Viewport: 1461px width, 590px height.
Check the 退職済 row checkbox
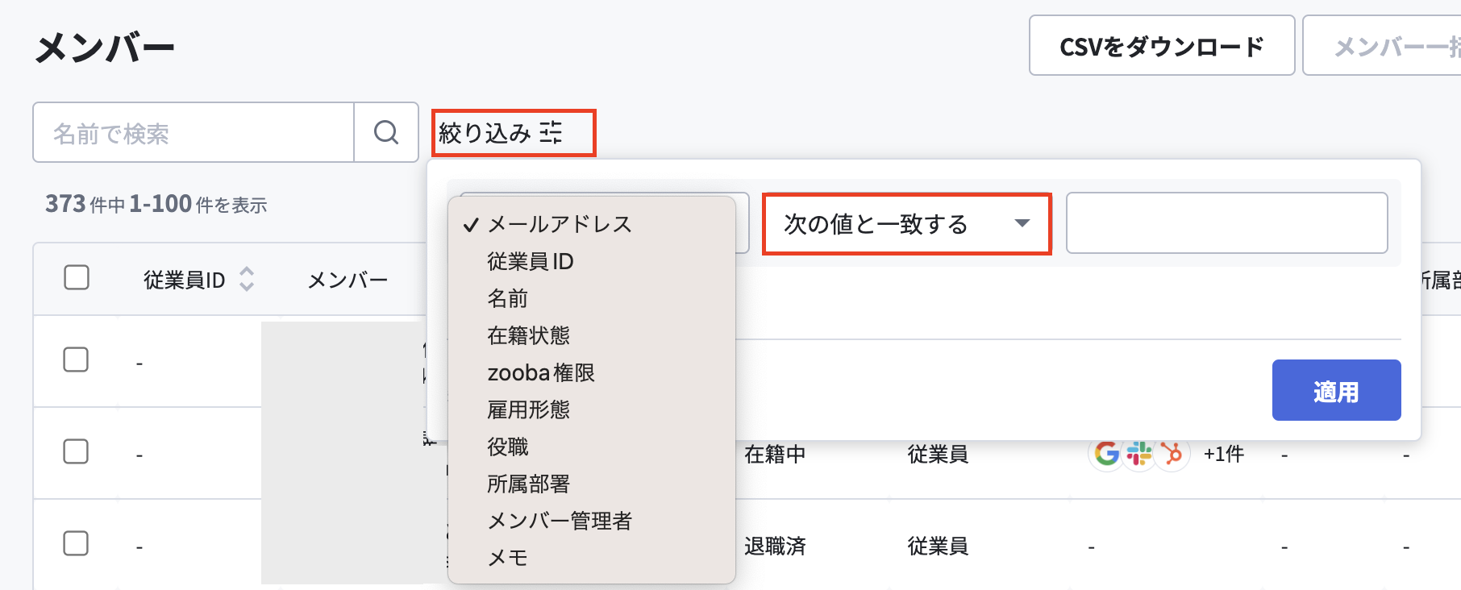coord(76,543)
